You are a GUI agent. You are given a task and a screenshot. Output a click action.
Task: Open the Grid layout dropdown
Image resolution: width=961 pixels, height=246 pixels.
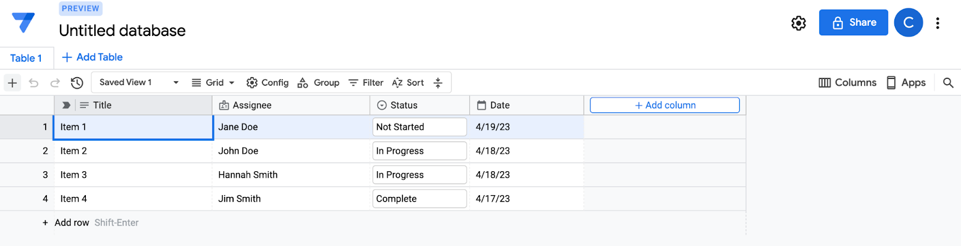213,83
